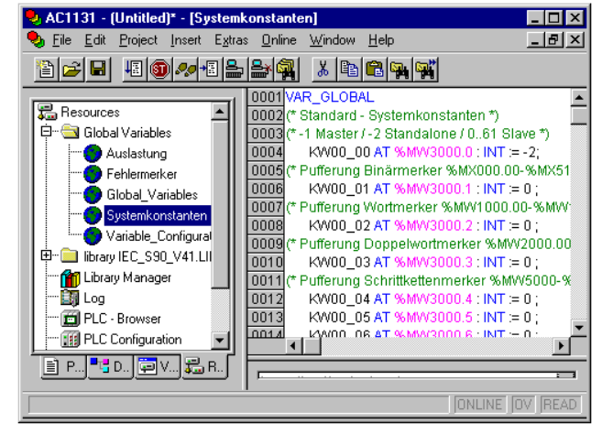
Task: Click editor vertical scroll down arrow
Action: pos(579,328)
